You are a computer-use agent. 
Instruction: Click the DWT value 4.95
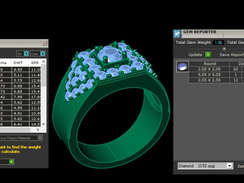click(x=18, y=70)
